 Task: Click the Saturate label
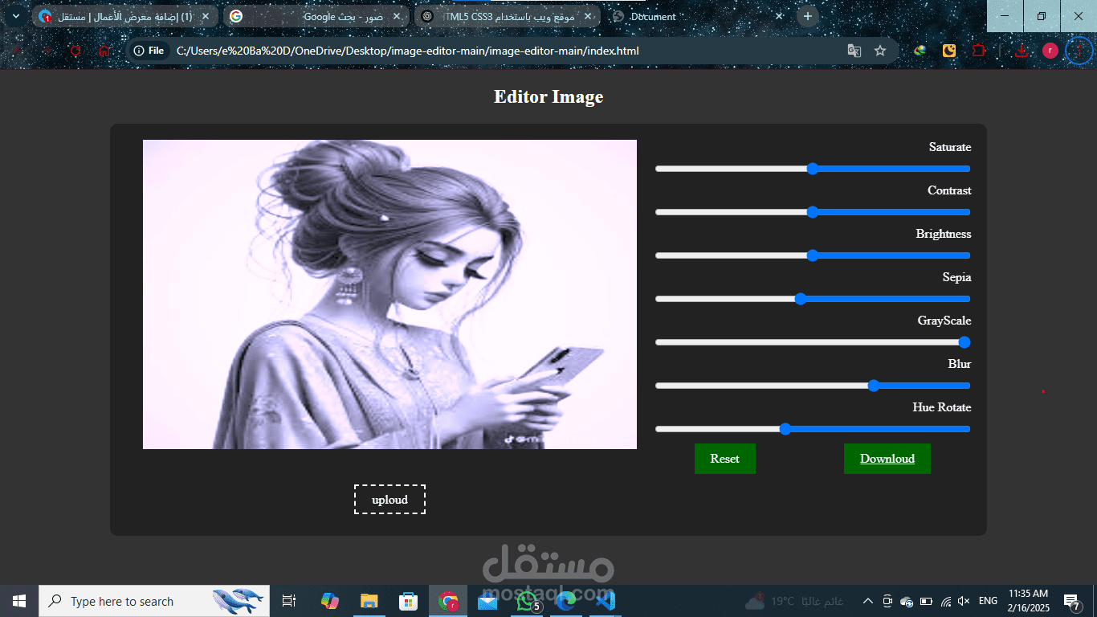coord(950,147)
